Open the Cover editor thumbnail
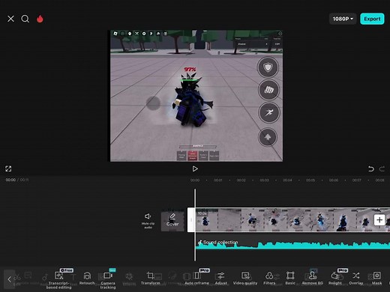 [x=172, y=221]
